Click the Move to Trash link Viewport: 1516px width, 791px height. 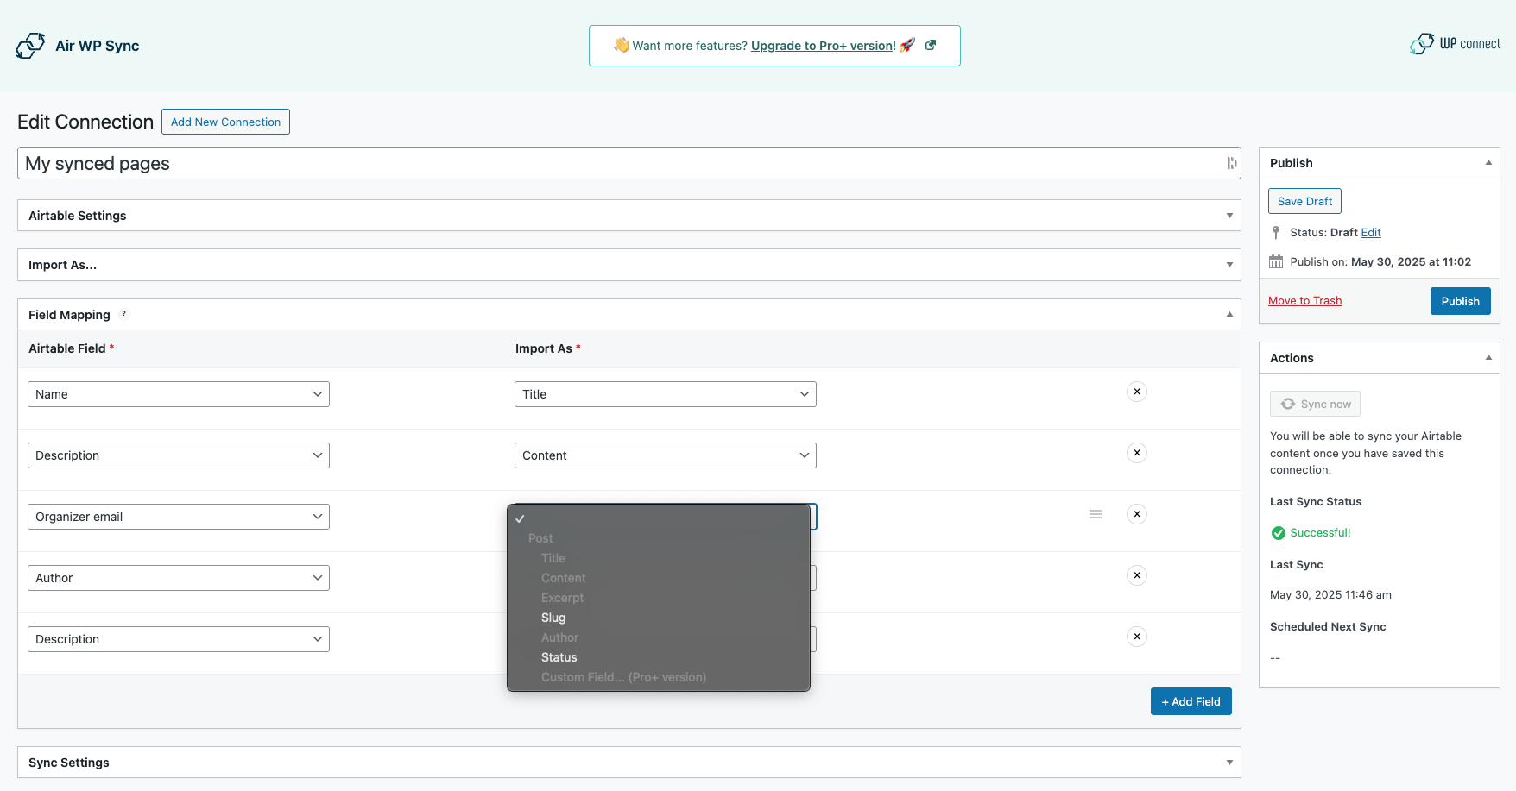(x=1304, y=301)
